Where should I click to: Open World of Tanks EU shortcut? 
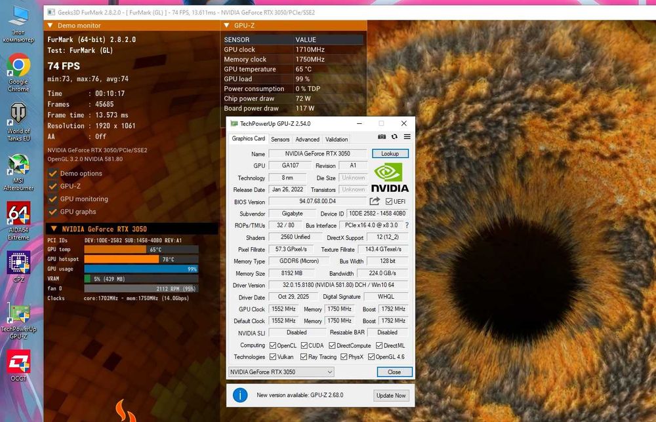[x=18, y=122]
